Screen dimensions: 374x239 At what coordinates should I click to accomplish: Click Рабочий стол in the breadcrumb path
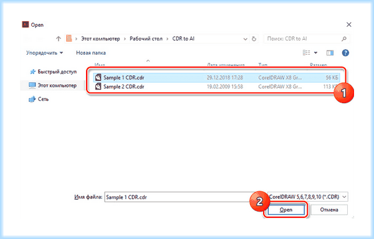tap(146, 39)
